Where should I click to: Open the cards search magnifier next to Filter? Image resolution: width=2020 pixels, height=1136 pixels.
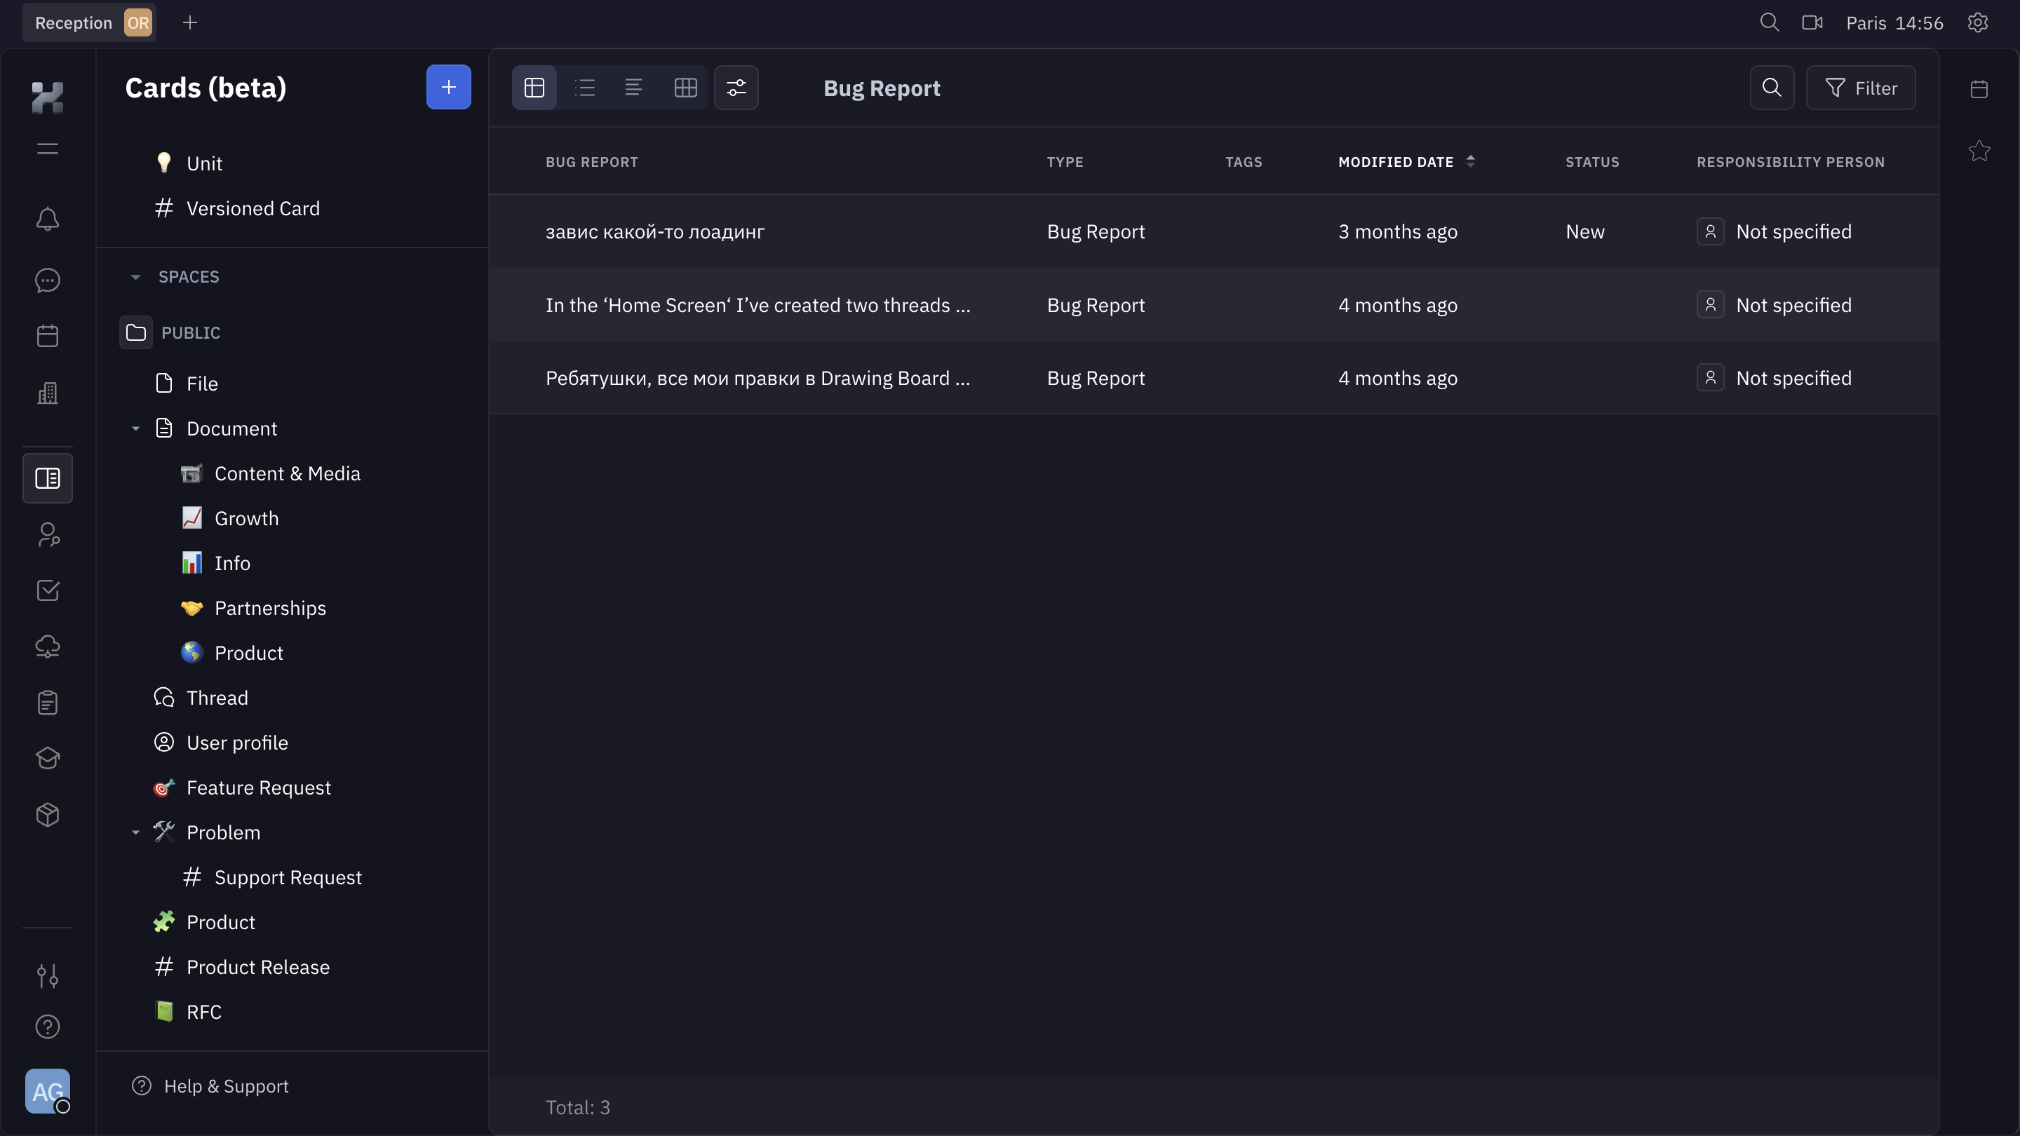point(1772,88)
